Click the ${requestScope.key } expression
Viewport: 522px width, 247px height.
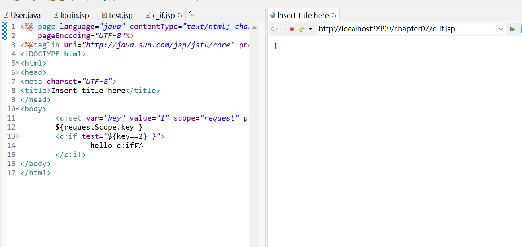click(x=99, y=127)
